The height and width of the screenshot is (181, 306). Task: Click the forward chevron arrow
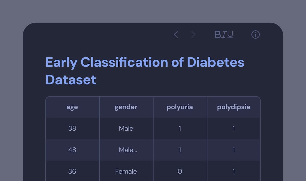pyautogui.click(x=193, y=35)
